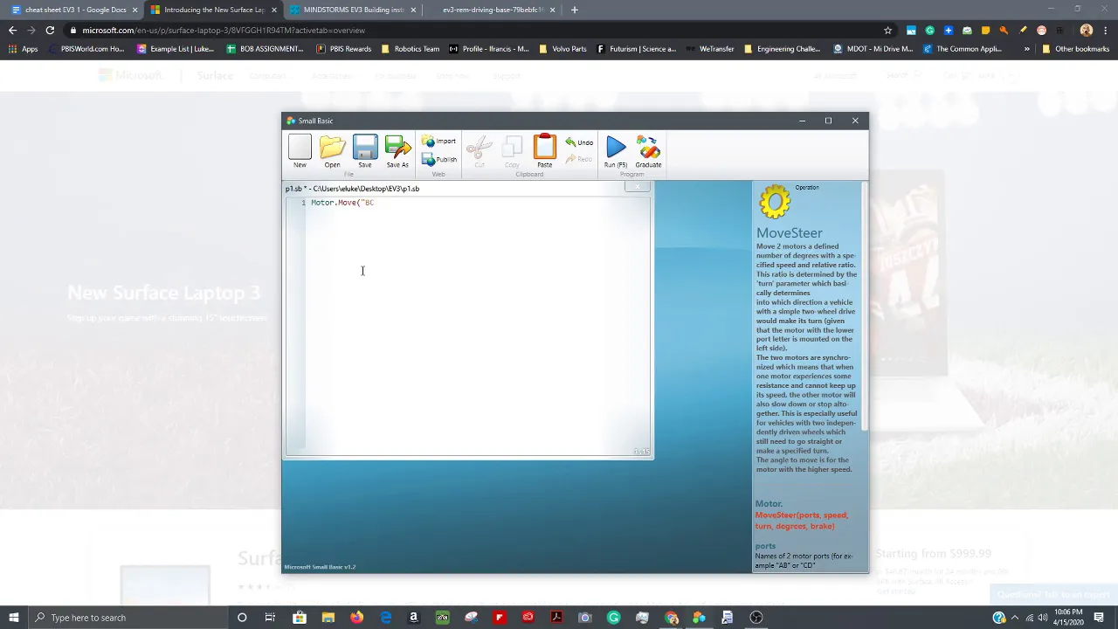This screenshot has height=629, width=1118.
Task: Open Task View from the taskbar
Action: click(x=270, y=618)
